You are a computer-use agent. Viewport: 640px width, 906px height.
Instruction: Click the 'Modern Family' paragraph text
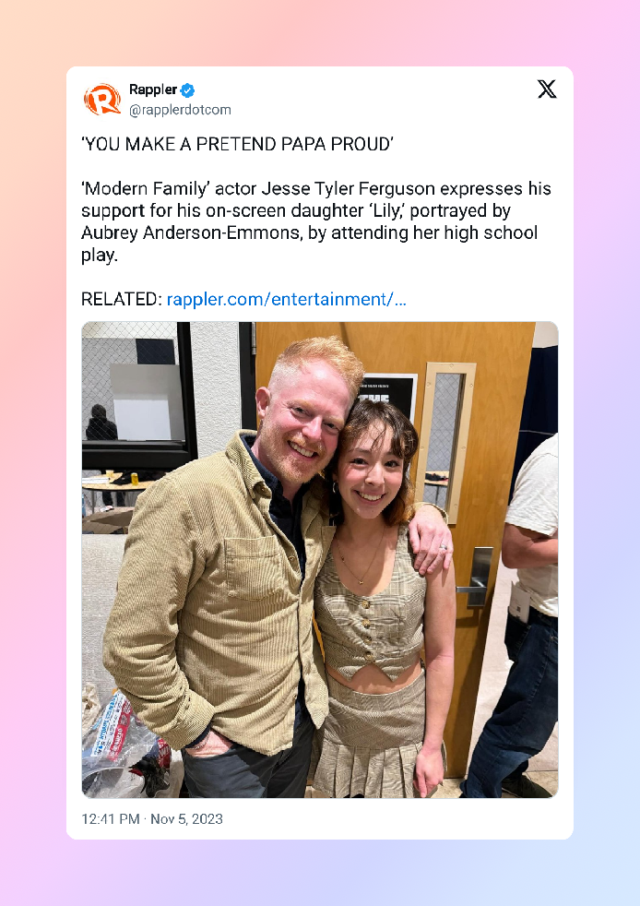tap(316, 221)
